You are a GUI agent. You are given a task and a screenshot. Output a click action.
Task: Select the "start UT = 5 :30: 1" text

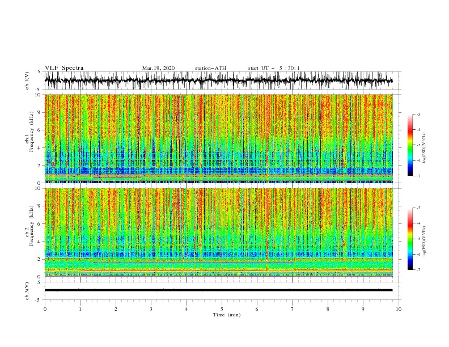[274, 68]
